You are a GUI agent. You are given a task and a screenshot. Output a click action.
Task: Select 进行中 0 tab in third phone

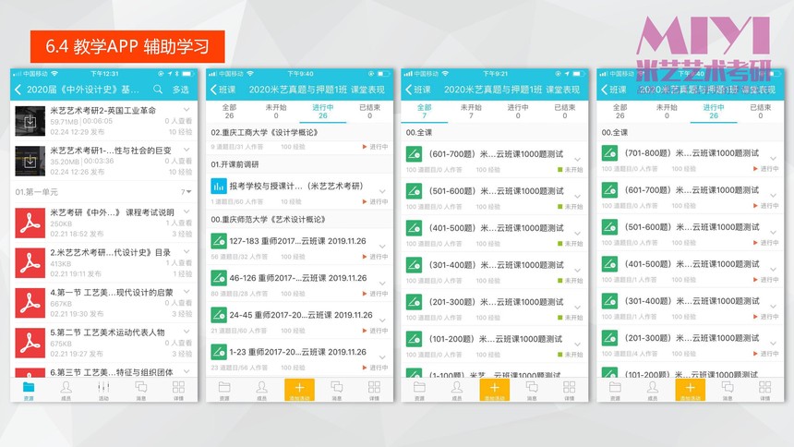click(x=518, y=112)
